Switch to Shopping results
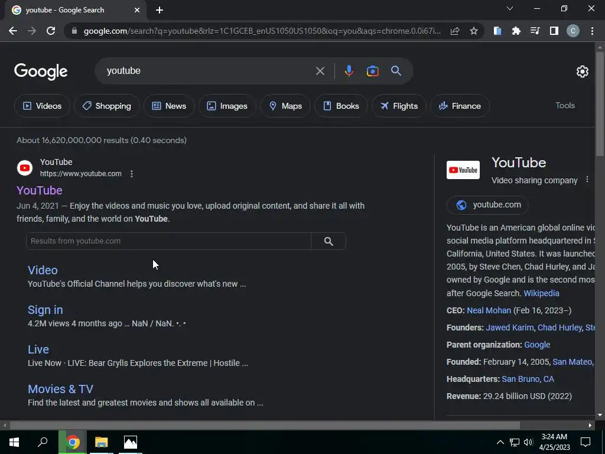Image resolution: width=605 pixels, height=454 pixels. click(x=107, y=106)
